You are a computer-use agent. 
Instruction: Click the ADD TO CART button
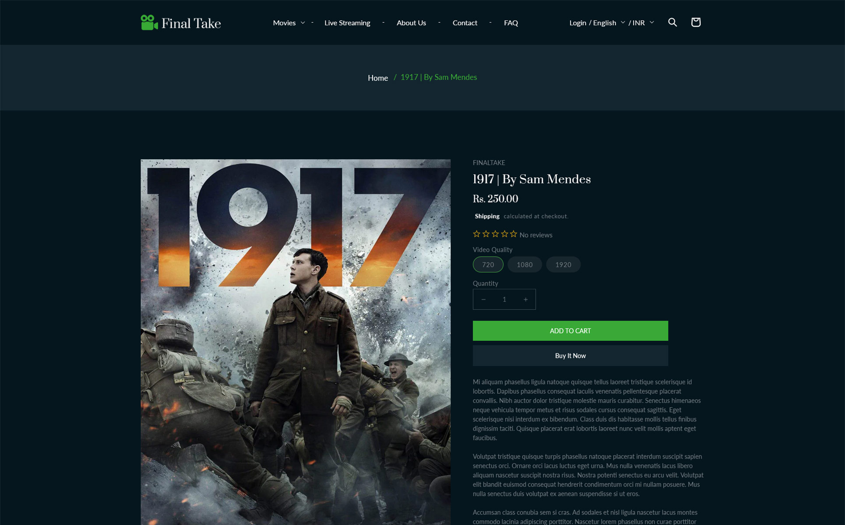click(x=570, y=331)
